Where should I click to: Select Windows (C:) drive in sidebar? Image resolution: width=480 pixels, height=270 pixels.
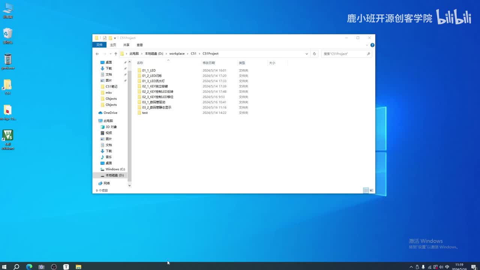(x=112, y=169)
